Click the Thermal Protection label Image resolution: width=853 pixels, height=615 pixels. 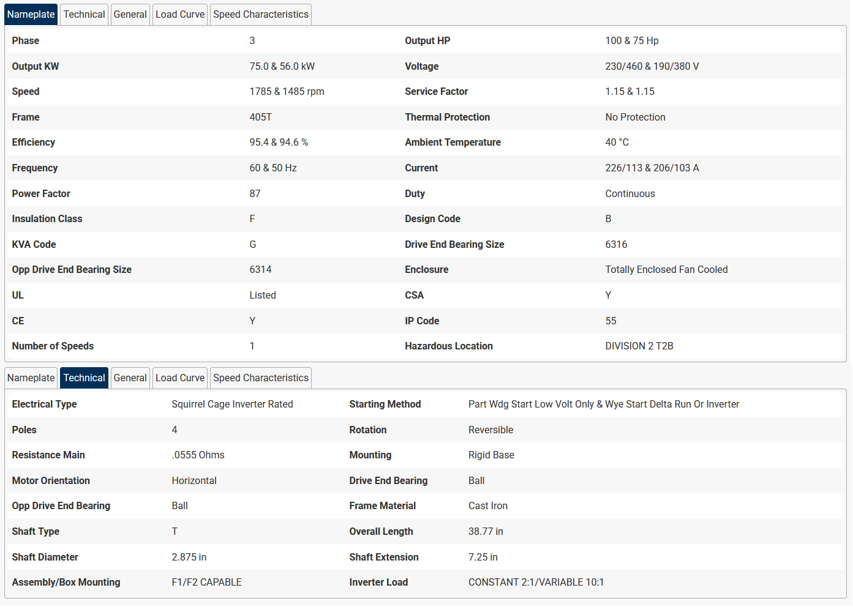coord(447,117)
